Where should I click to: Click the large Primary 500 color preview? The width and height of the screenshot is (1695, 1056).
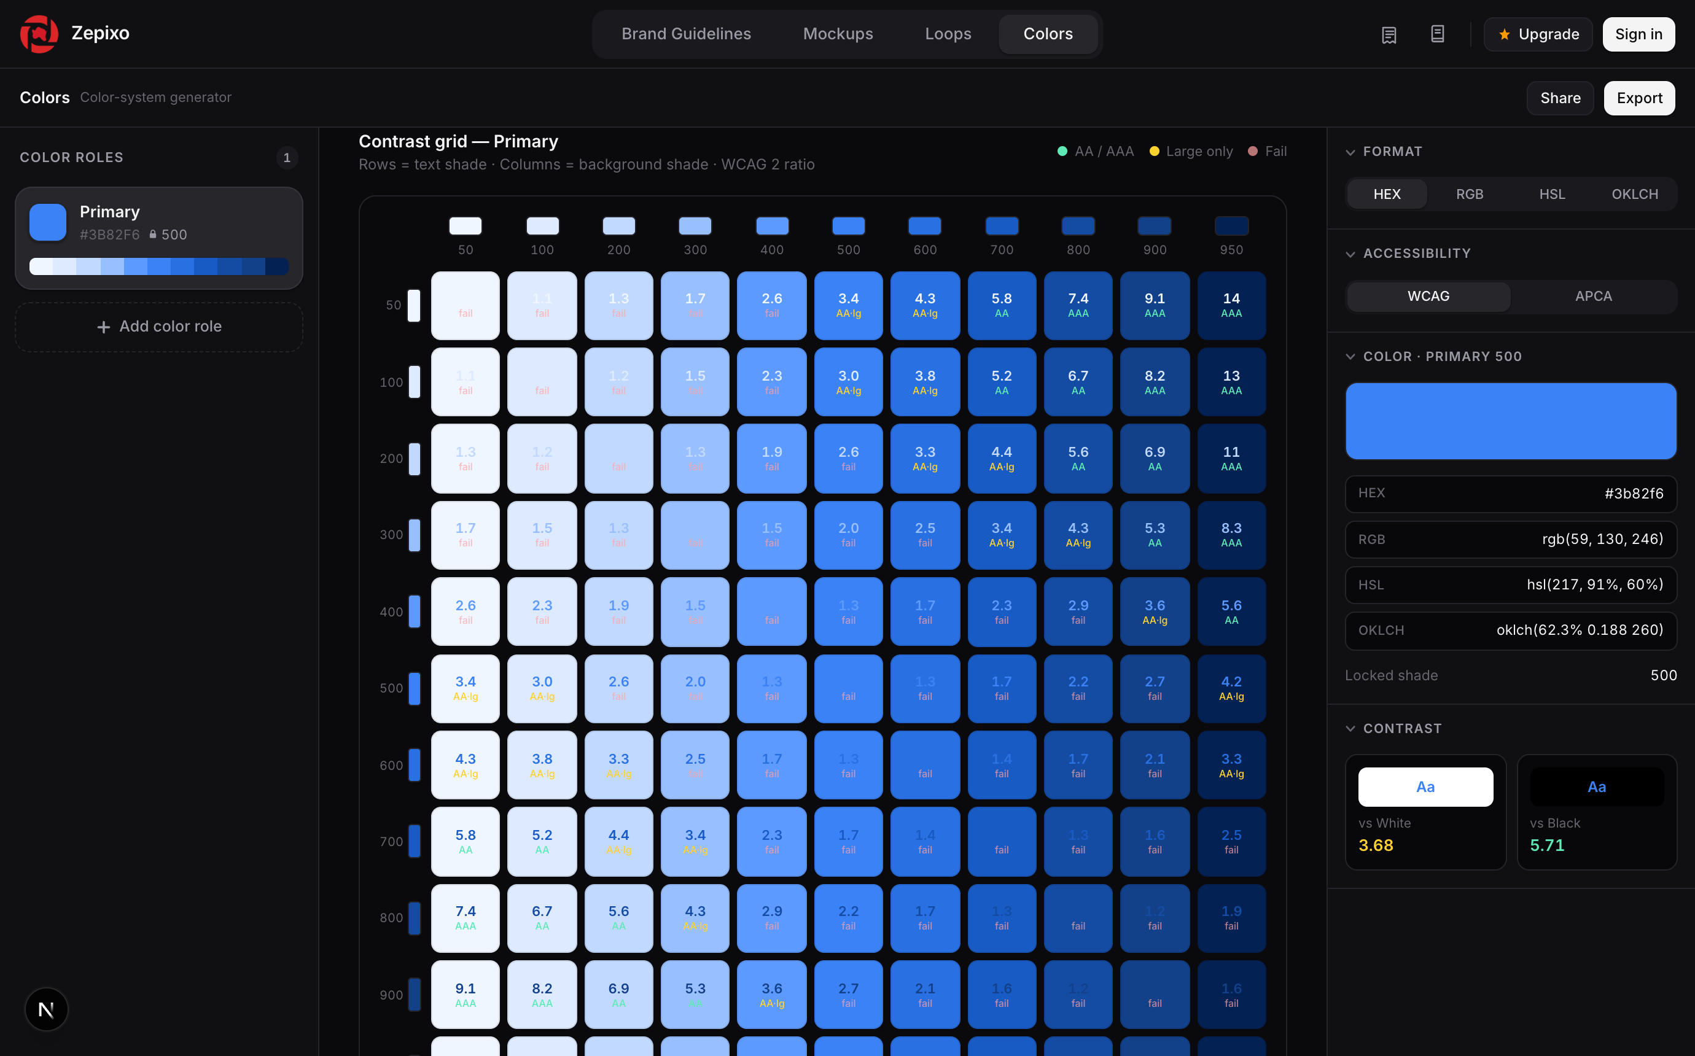click(1511, 421)
